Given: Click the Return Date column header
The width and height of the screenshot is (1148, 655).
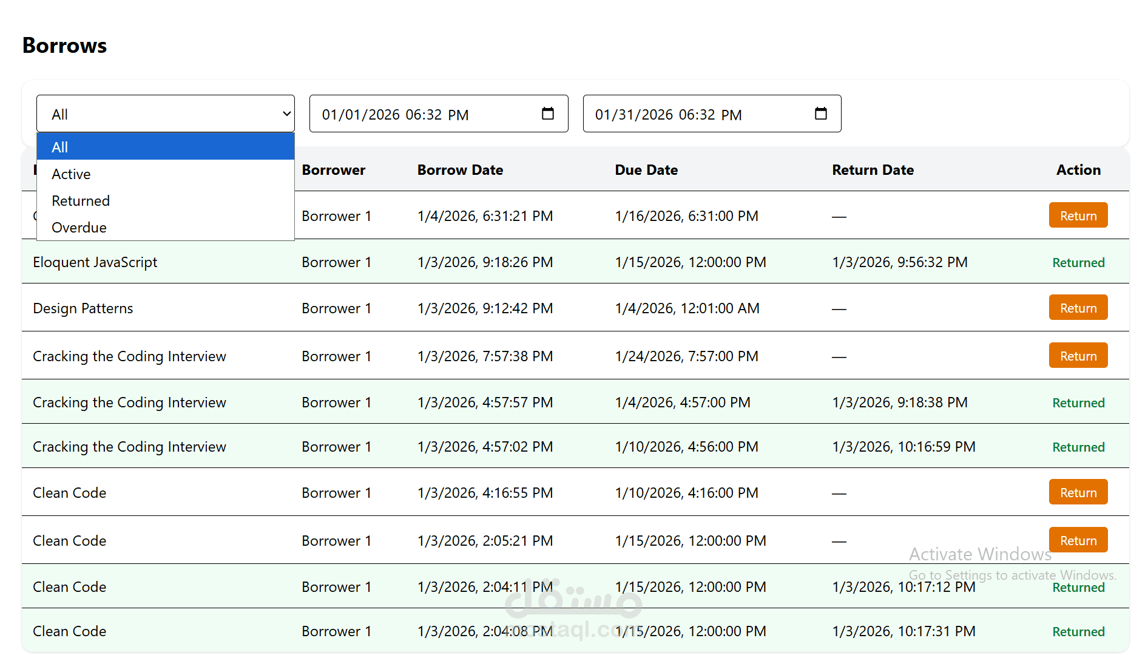Looking at the screenshot, I should point(873,170).
